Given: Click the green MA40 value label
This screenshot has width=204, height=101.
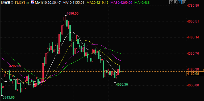Looking at the screenshot, I should point(142,2).
